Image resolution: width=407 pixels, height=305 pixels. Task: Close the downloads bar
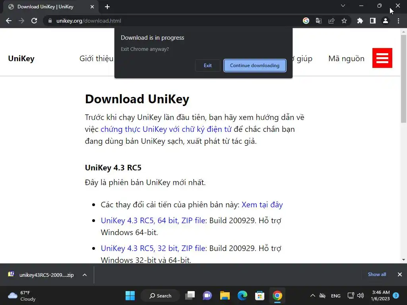coord(400,274)
